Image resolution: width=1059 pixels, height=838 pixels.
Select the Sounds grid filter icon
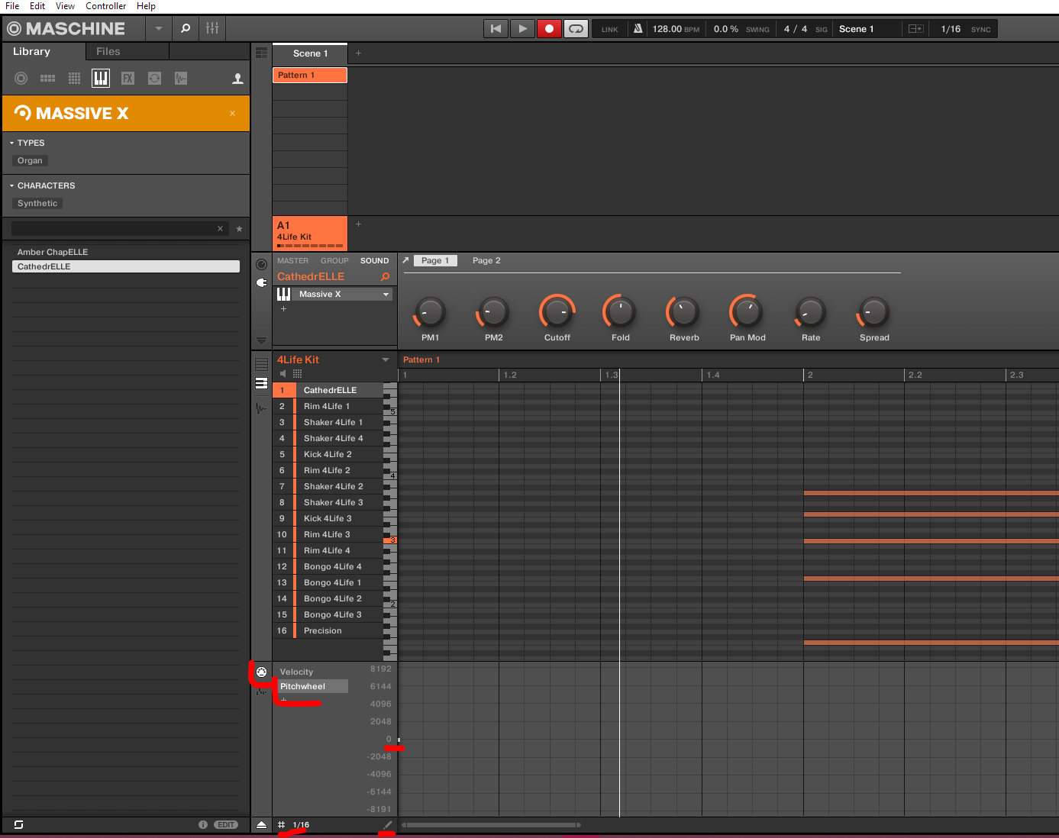tap(74, 78)
